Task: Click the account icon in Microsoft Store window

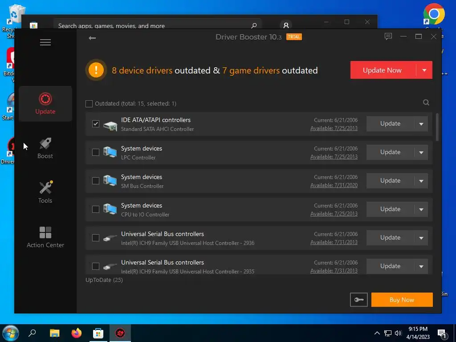Action: point(286,25)
